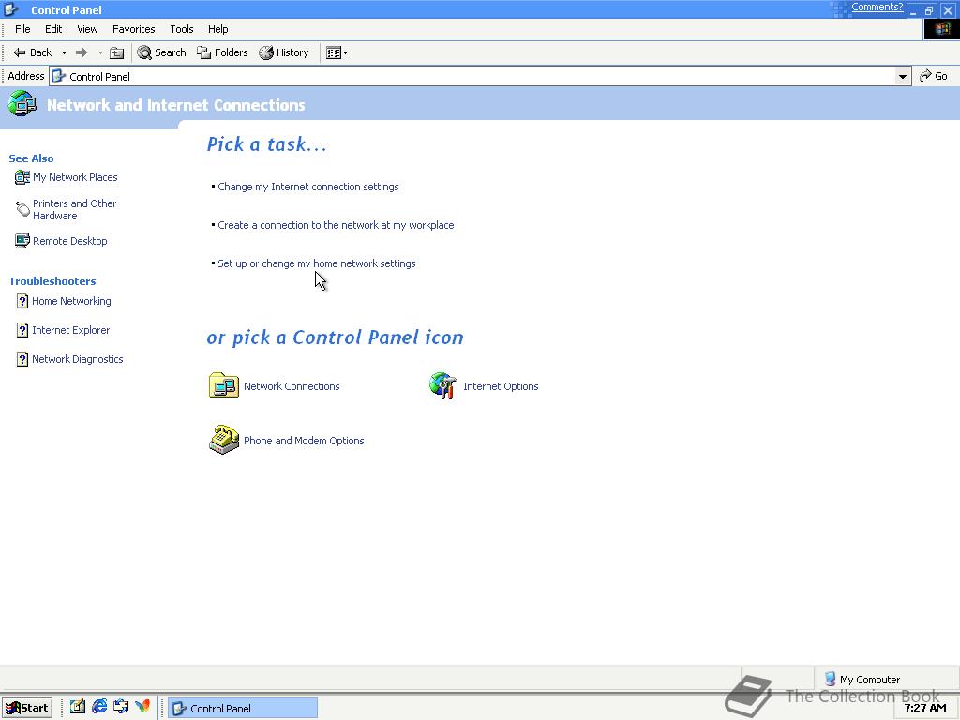Click the Network Diagnostics troubleshooter icon
This screenshot has width=960, height=720.
(x=22, y=359)
